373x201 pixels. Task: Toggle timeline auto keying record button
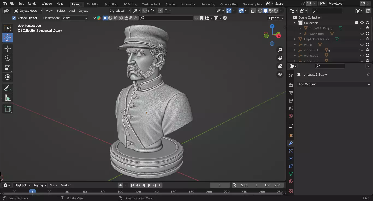120,185
